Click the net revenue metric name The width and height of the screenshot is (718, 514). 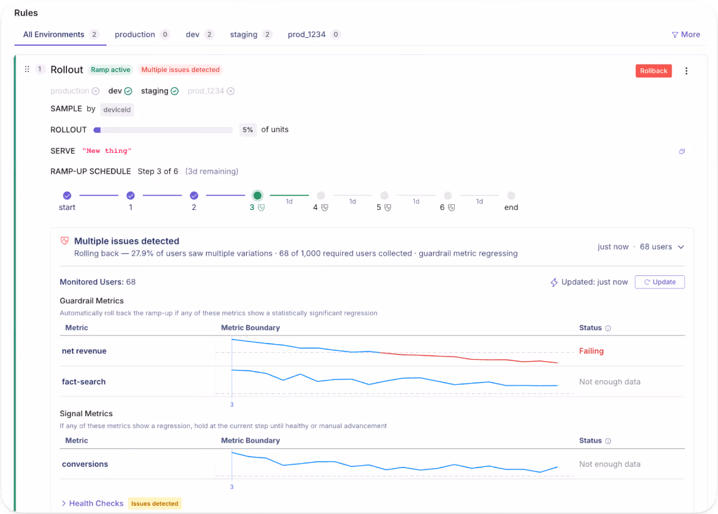pos(84,351)
